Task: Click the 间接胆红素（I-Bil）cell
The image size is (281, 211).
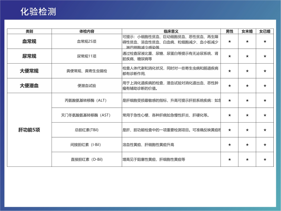Action: click(87, 145)
